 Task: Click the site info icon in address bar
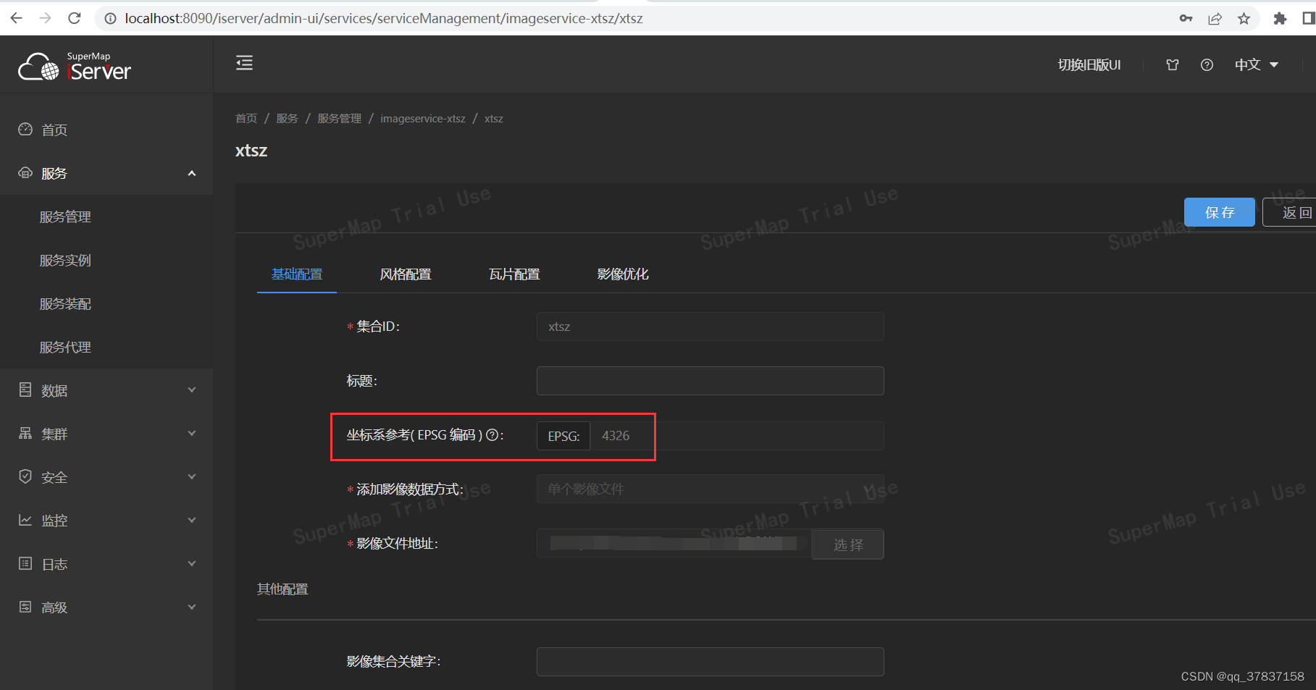point(110,19)
